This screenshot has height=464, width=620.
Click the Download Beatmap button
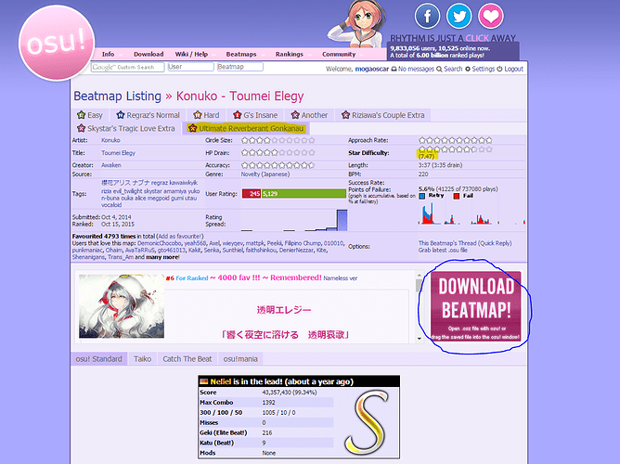(x=476, y=306)
